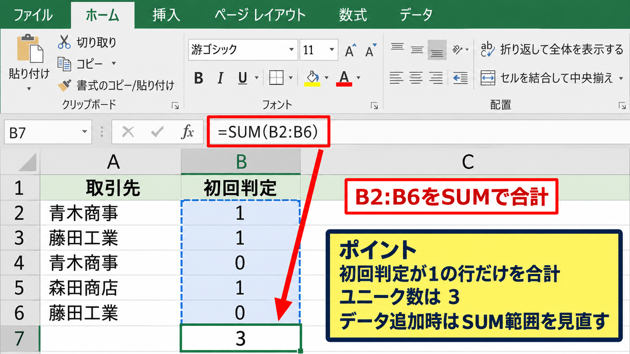The image size is (630, 354).
Task: Select top vertical align icon
Action: tap(397, 47)
